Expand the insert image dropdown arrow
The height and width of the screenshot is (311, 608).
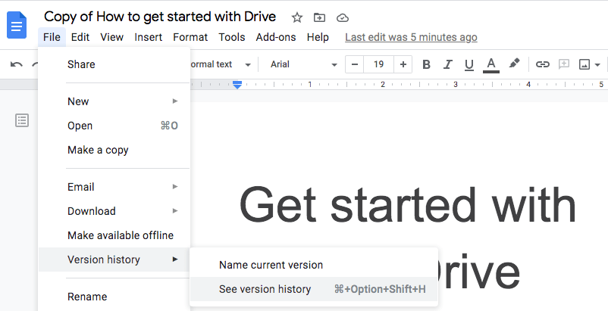click(x=598, y=65)
